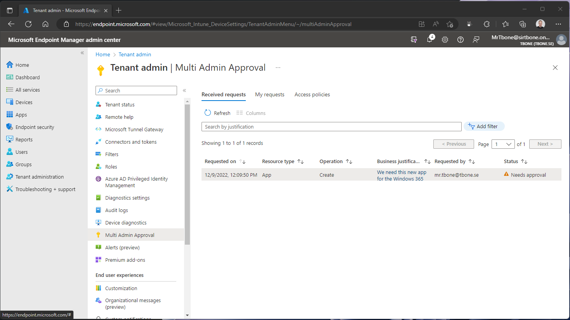Viewport: 570px width, 320px height.
Task: Open the portal settings gear
Action: coord(445,39)
